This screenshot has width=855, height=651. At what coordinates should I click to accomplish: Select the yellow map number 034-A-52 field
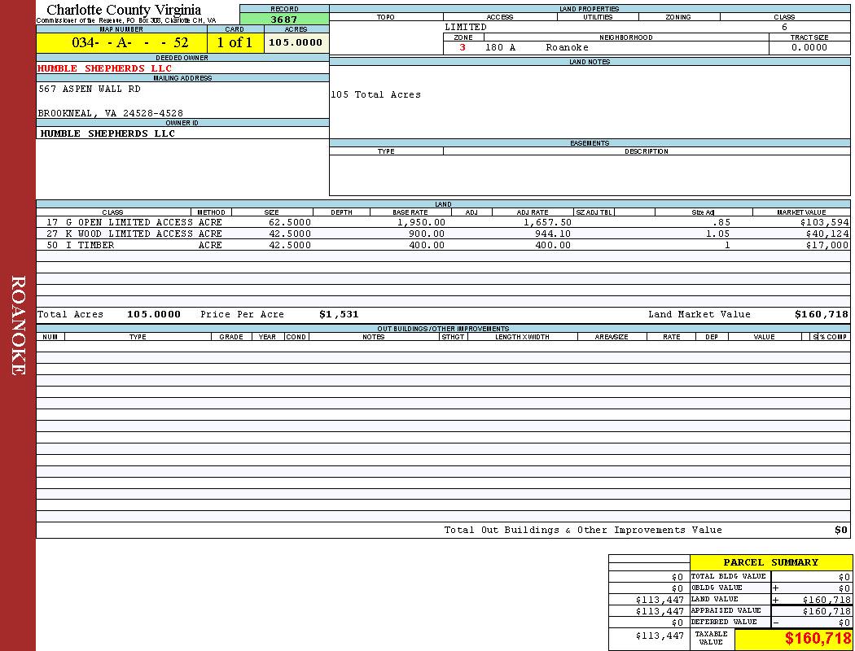[121, 42]
